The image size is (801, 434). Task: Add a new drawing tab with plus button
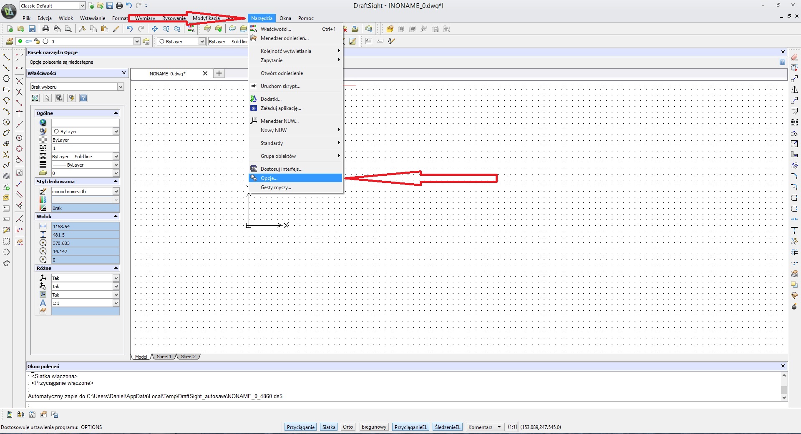(219, 73)
